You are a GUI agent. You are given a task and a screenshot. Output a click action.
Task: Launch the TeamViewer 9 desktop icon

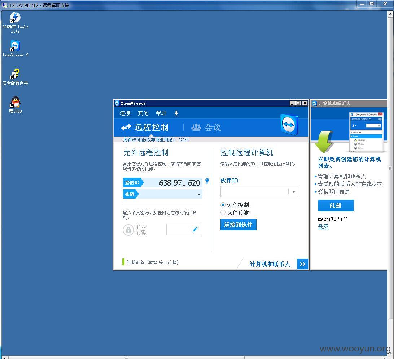tap(15, 48)
